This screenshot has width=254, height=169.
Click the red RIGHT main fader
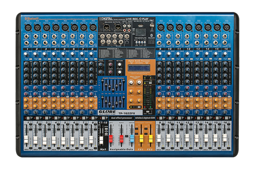click(x=121, y=139)
